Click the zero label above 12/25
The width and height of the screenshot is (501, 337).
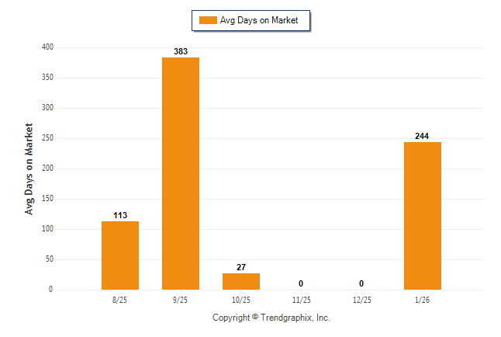(361, 283)
